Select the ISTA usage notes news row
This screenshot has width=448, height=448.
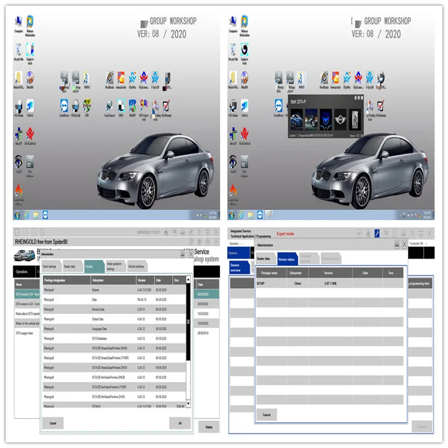point(27,333)
